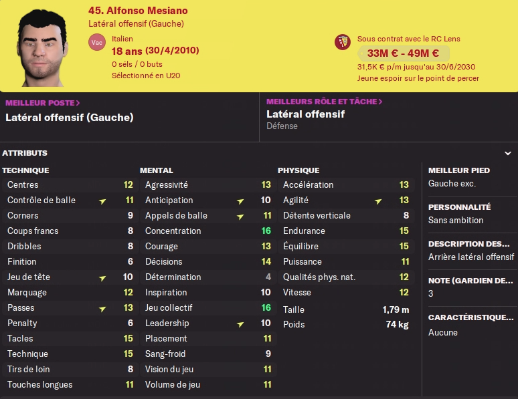Screen dimensions: 518x399
Task: Click the 33M € - 49M € value
Action: click(403, 53)
